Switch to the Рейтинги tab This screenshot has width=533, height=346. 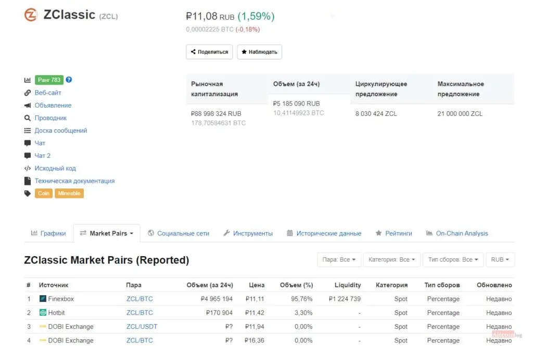394,233
